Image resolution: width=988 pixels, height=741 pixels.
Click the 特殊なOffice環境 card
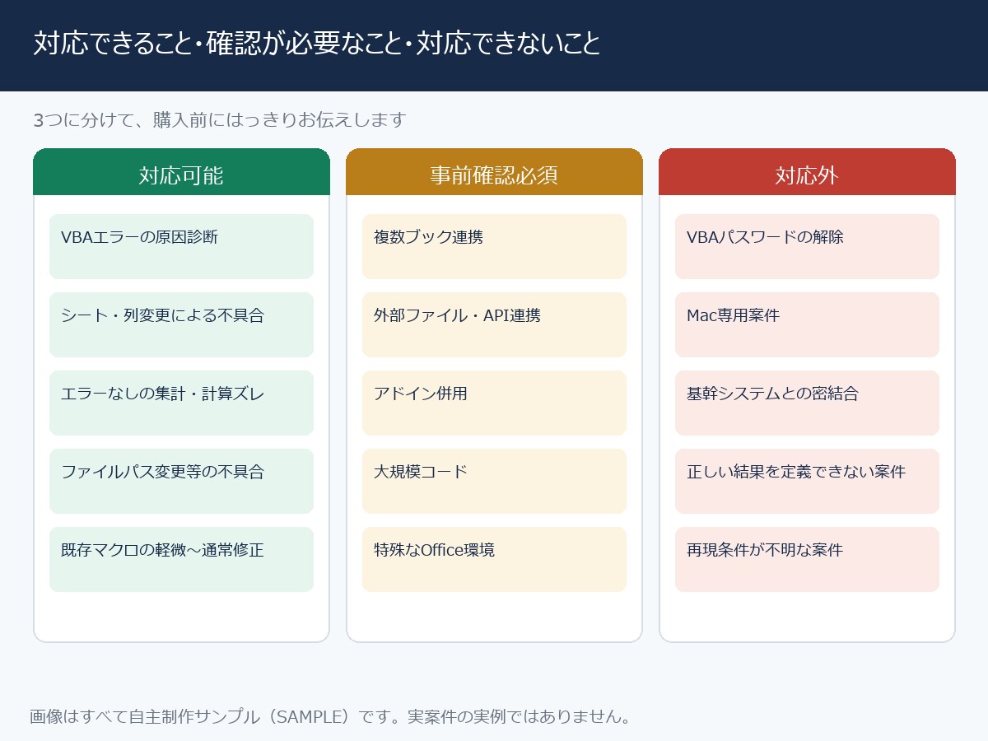coord(494,560)
